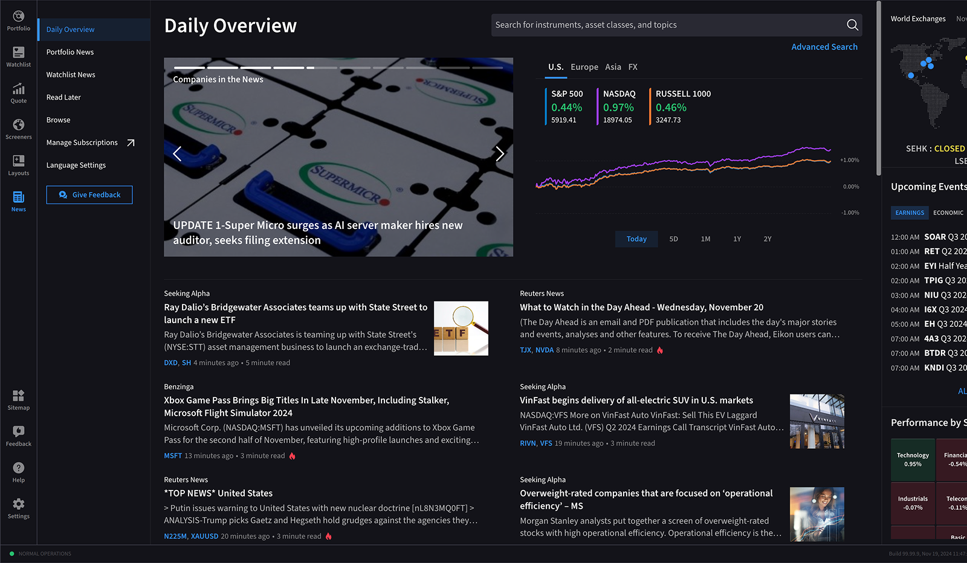Open the Settings gear in sidebar
Screen dimensions: 967x563
[x=19, y=509]
